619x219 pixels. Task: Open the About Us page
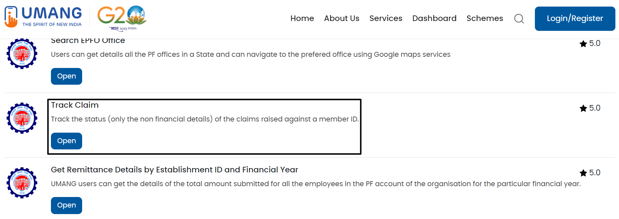[x=342, y=18]
